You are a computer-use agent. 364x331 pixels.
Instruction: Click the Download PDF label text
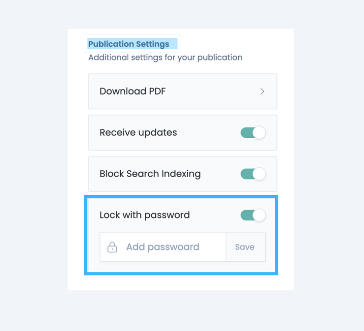pyautogui.click(x=133, y=91)
